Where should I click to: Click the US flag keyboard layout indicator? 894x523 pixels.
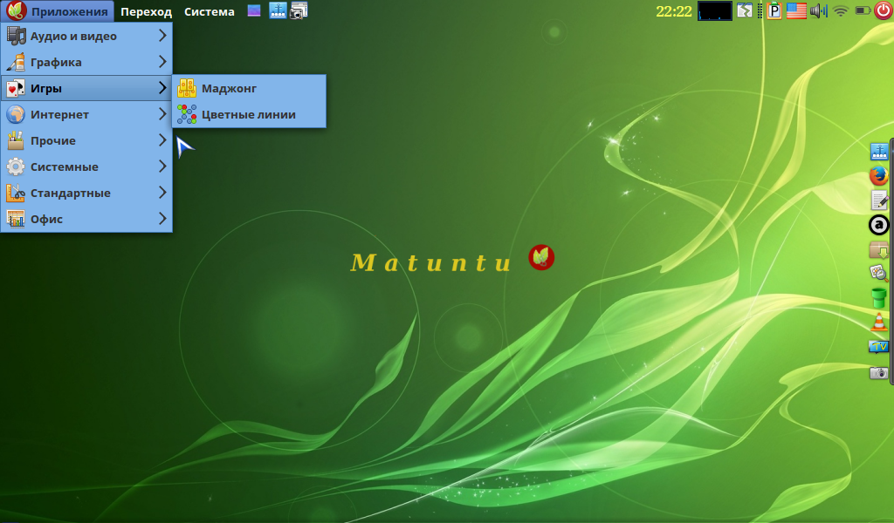click(x=795, y=11)
